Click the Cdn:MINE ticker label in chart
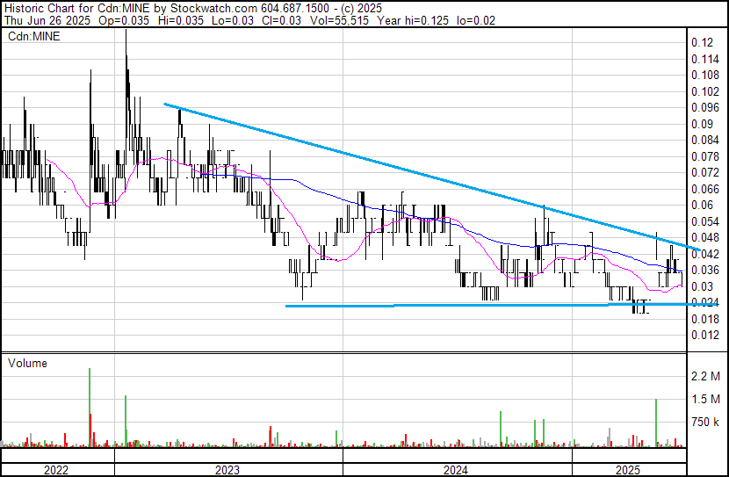The image size is (729, 477). [x=31, y=37]
